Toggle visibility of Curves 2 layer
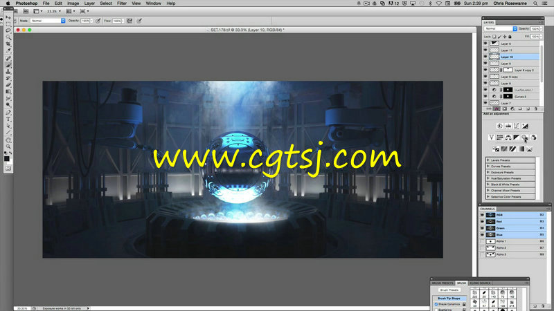Viewport: 554px width, 311px height. (x=485, y=96)
